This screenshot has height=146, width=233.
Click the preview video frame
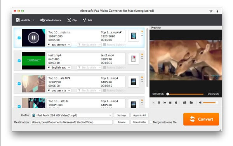pyautogui.click(x=186, y=60)
